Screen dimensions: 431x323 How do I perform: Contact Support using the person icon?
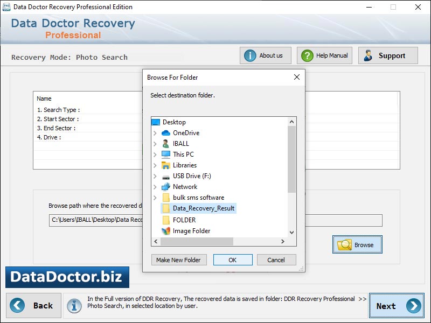369,55
